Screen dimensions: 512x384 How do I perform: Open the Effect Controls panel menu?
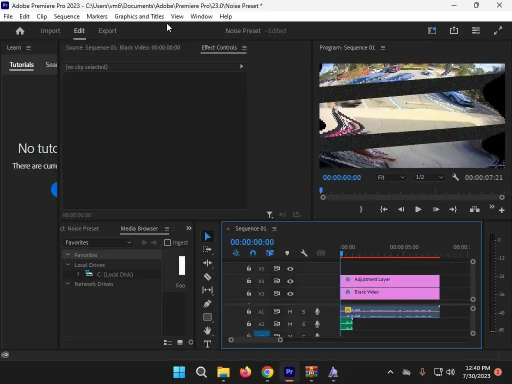(x=244, y=47)
